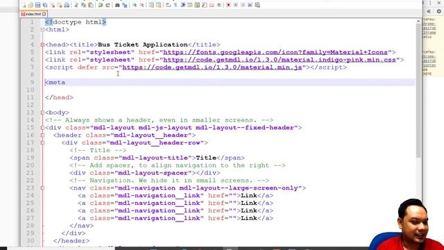This screenshot has width=444, height=250.
Task: Collapse the <body> fold marker on line 13
Action: pos(42,112)
